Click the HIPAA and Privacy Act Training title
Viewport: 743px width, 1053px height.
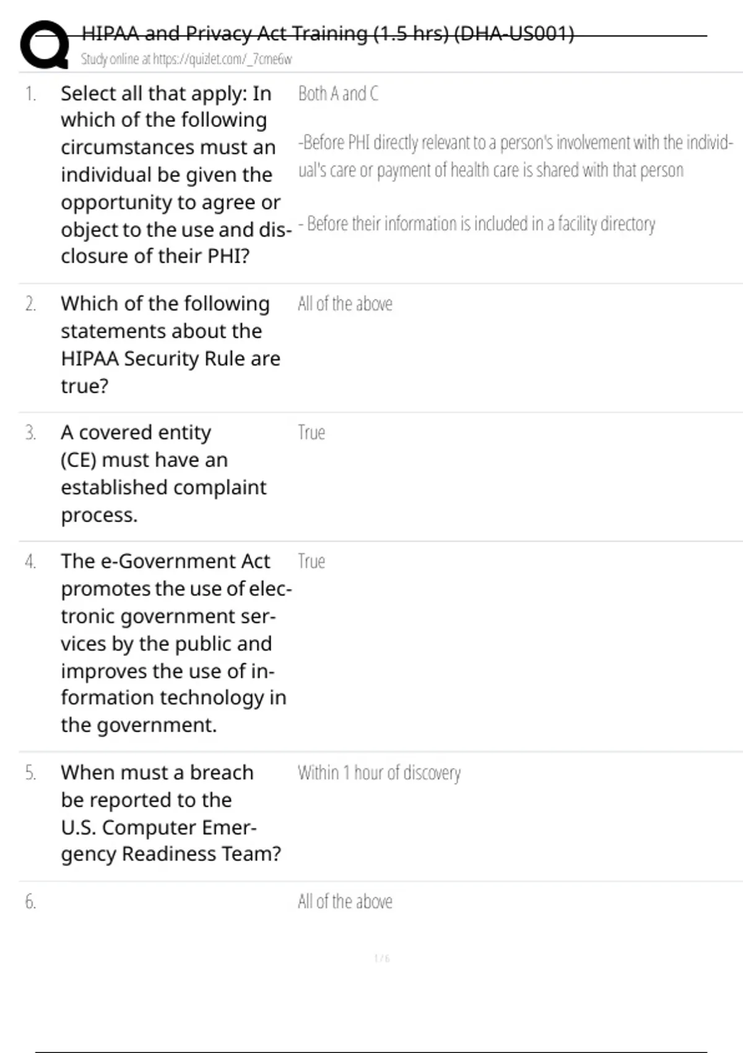tap(328, 33)
